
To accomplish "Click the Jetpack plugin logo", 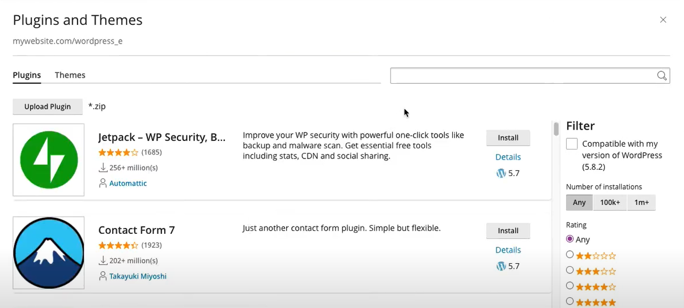I will [49, 160].
